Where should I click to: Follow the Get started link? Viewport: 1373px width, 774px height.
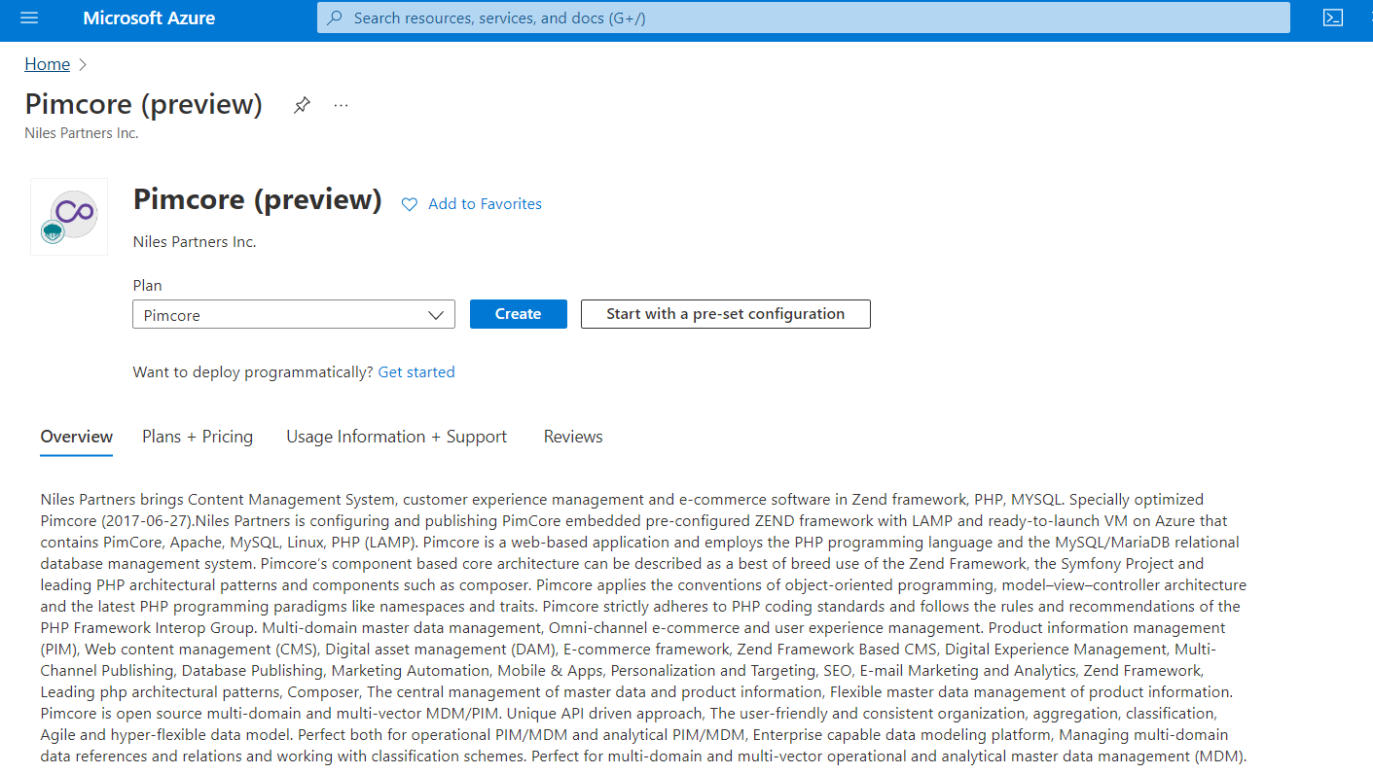coord(416,371)
